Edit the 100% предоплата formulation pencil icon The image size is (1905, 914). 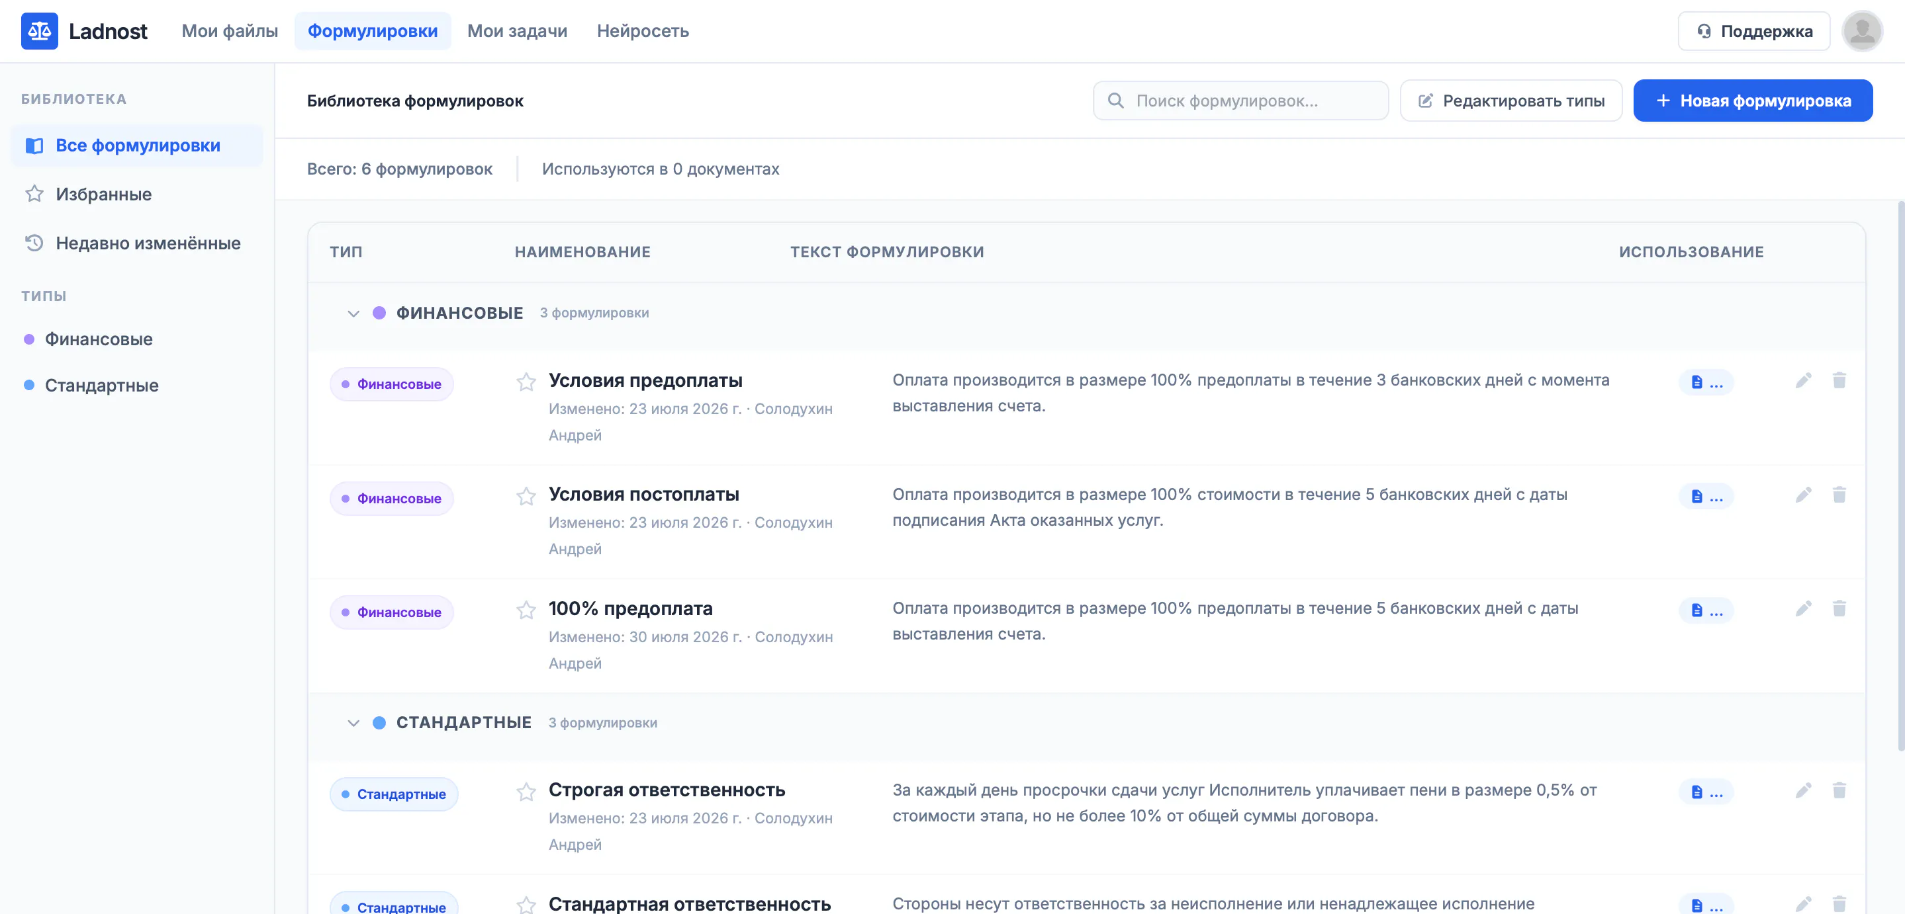point(1803,609)
